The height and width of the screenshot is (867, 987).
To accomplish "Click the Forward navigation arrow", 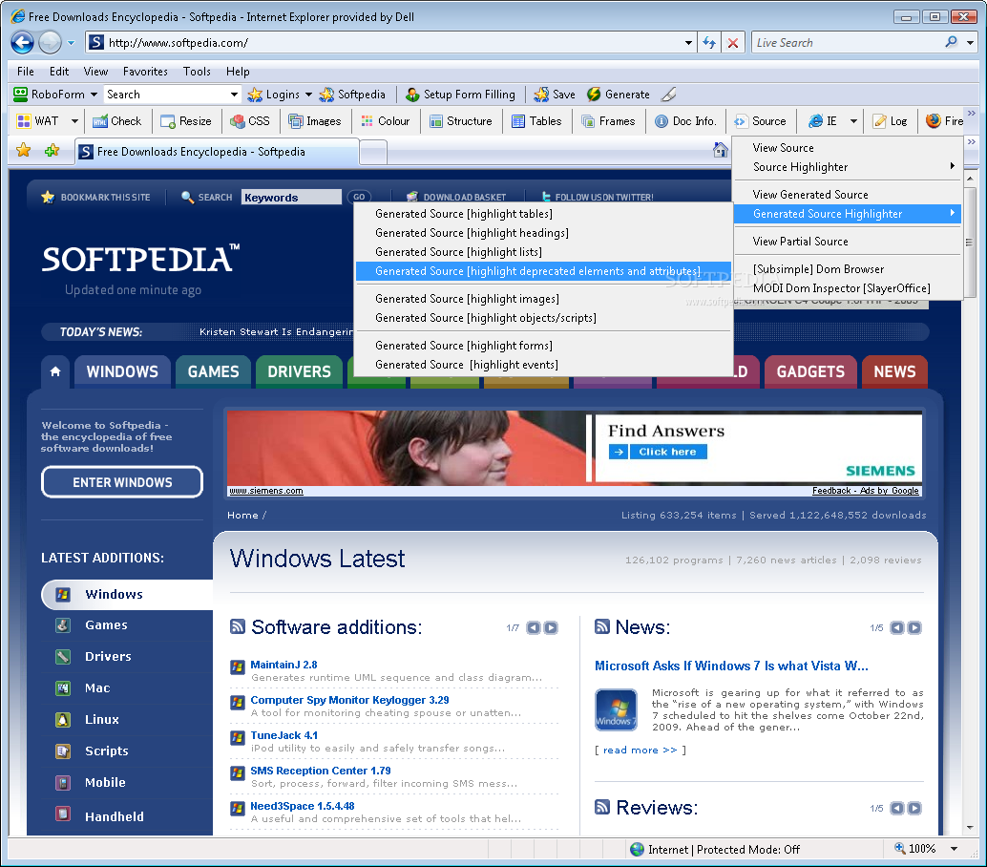I will [50, 43].
